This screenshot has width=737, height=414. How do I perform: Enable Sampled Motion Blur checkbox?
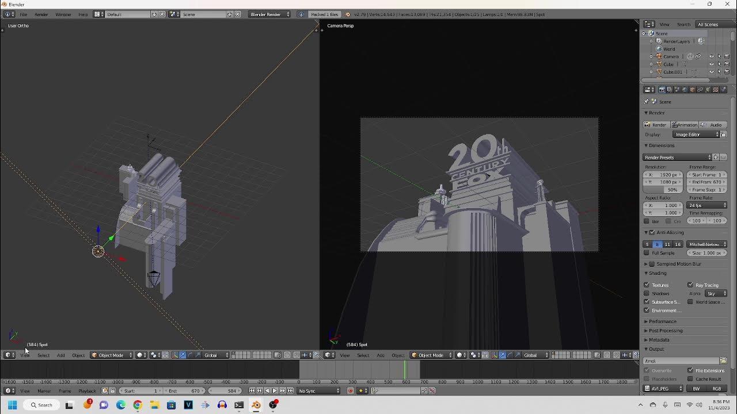652,264
